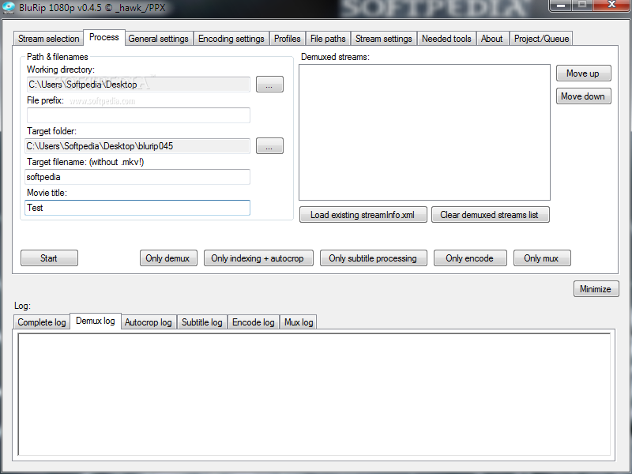Click the Target filename field
This screenshot has width=632, height=474.
pos(137,177)
